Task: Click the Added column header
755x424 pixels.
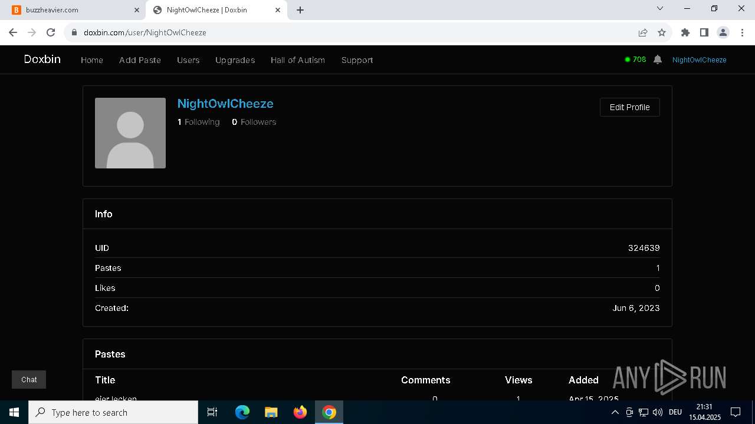Action: tap(583, 380)
